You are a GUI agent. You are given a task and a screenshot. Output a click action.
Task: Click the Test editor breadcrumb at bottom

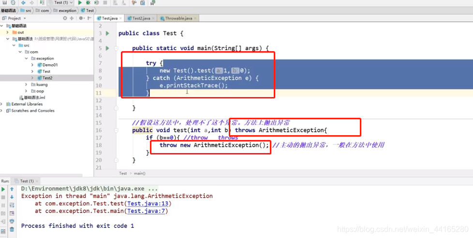tap(123, 173)
